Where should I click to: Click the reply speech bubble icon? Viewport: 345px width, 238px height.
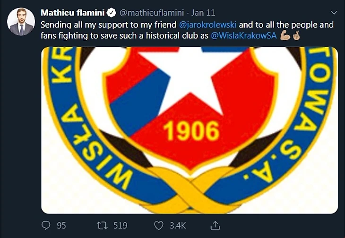[x=47, y=225]
